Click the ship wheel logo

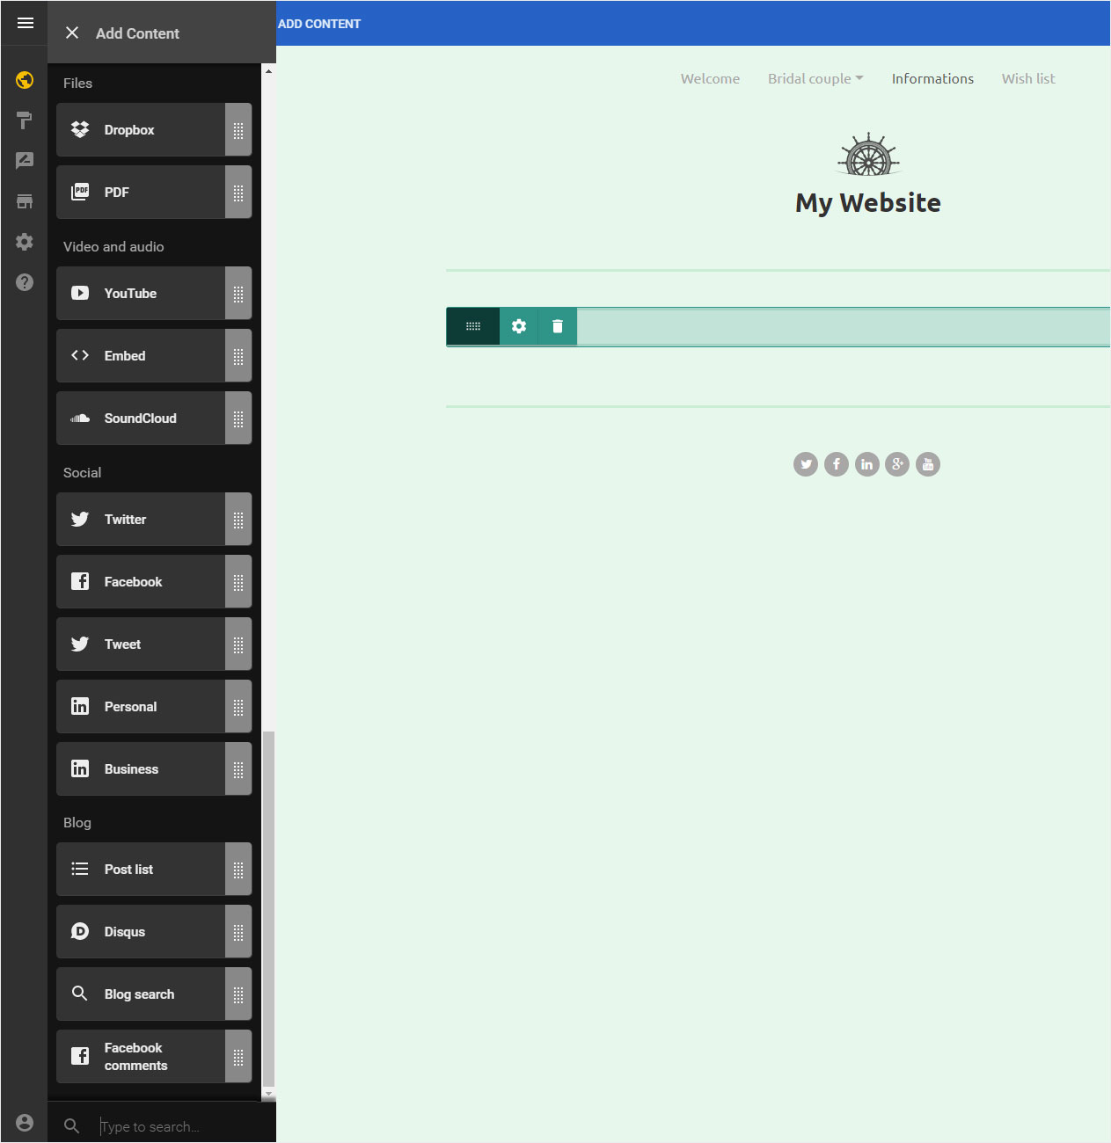pos(868,155)
